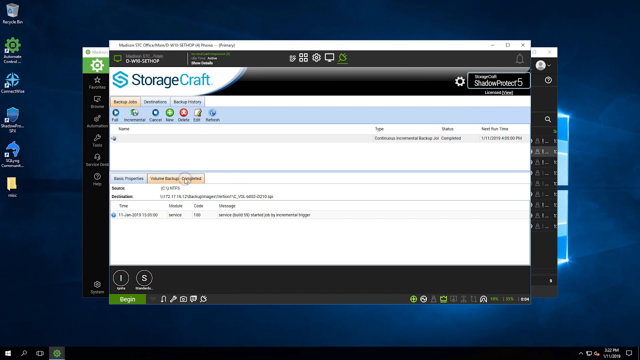This screenshot has width=640, height=360.
Task: Click the checklist edit icon in header
Action: (292, 58)
